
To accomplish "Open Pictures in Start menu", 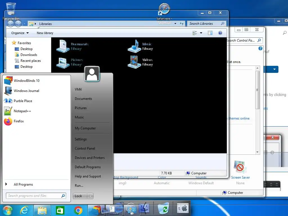I will click(81, 108).
